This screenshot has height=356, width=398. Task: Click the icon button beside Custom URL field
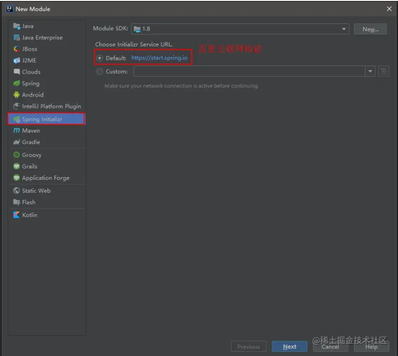coord(384,71)
